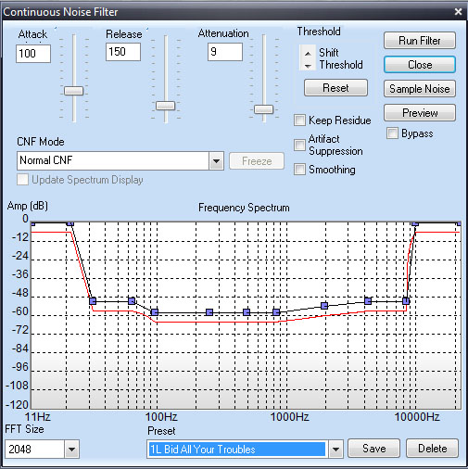Screen dimensions: 468x469
Task: Expand the FFT Size dropdown
Action: tap(71, 449)
